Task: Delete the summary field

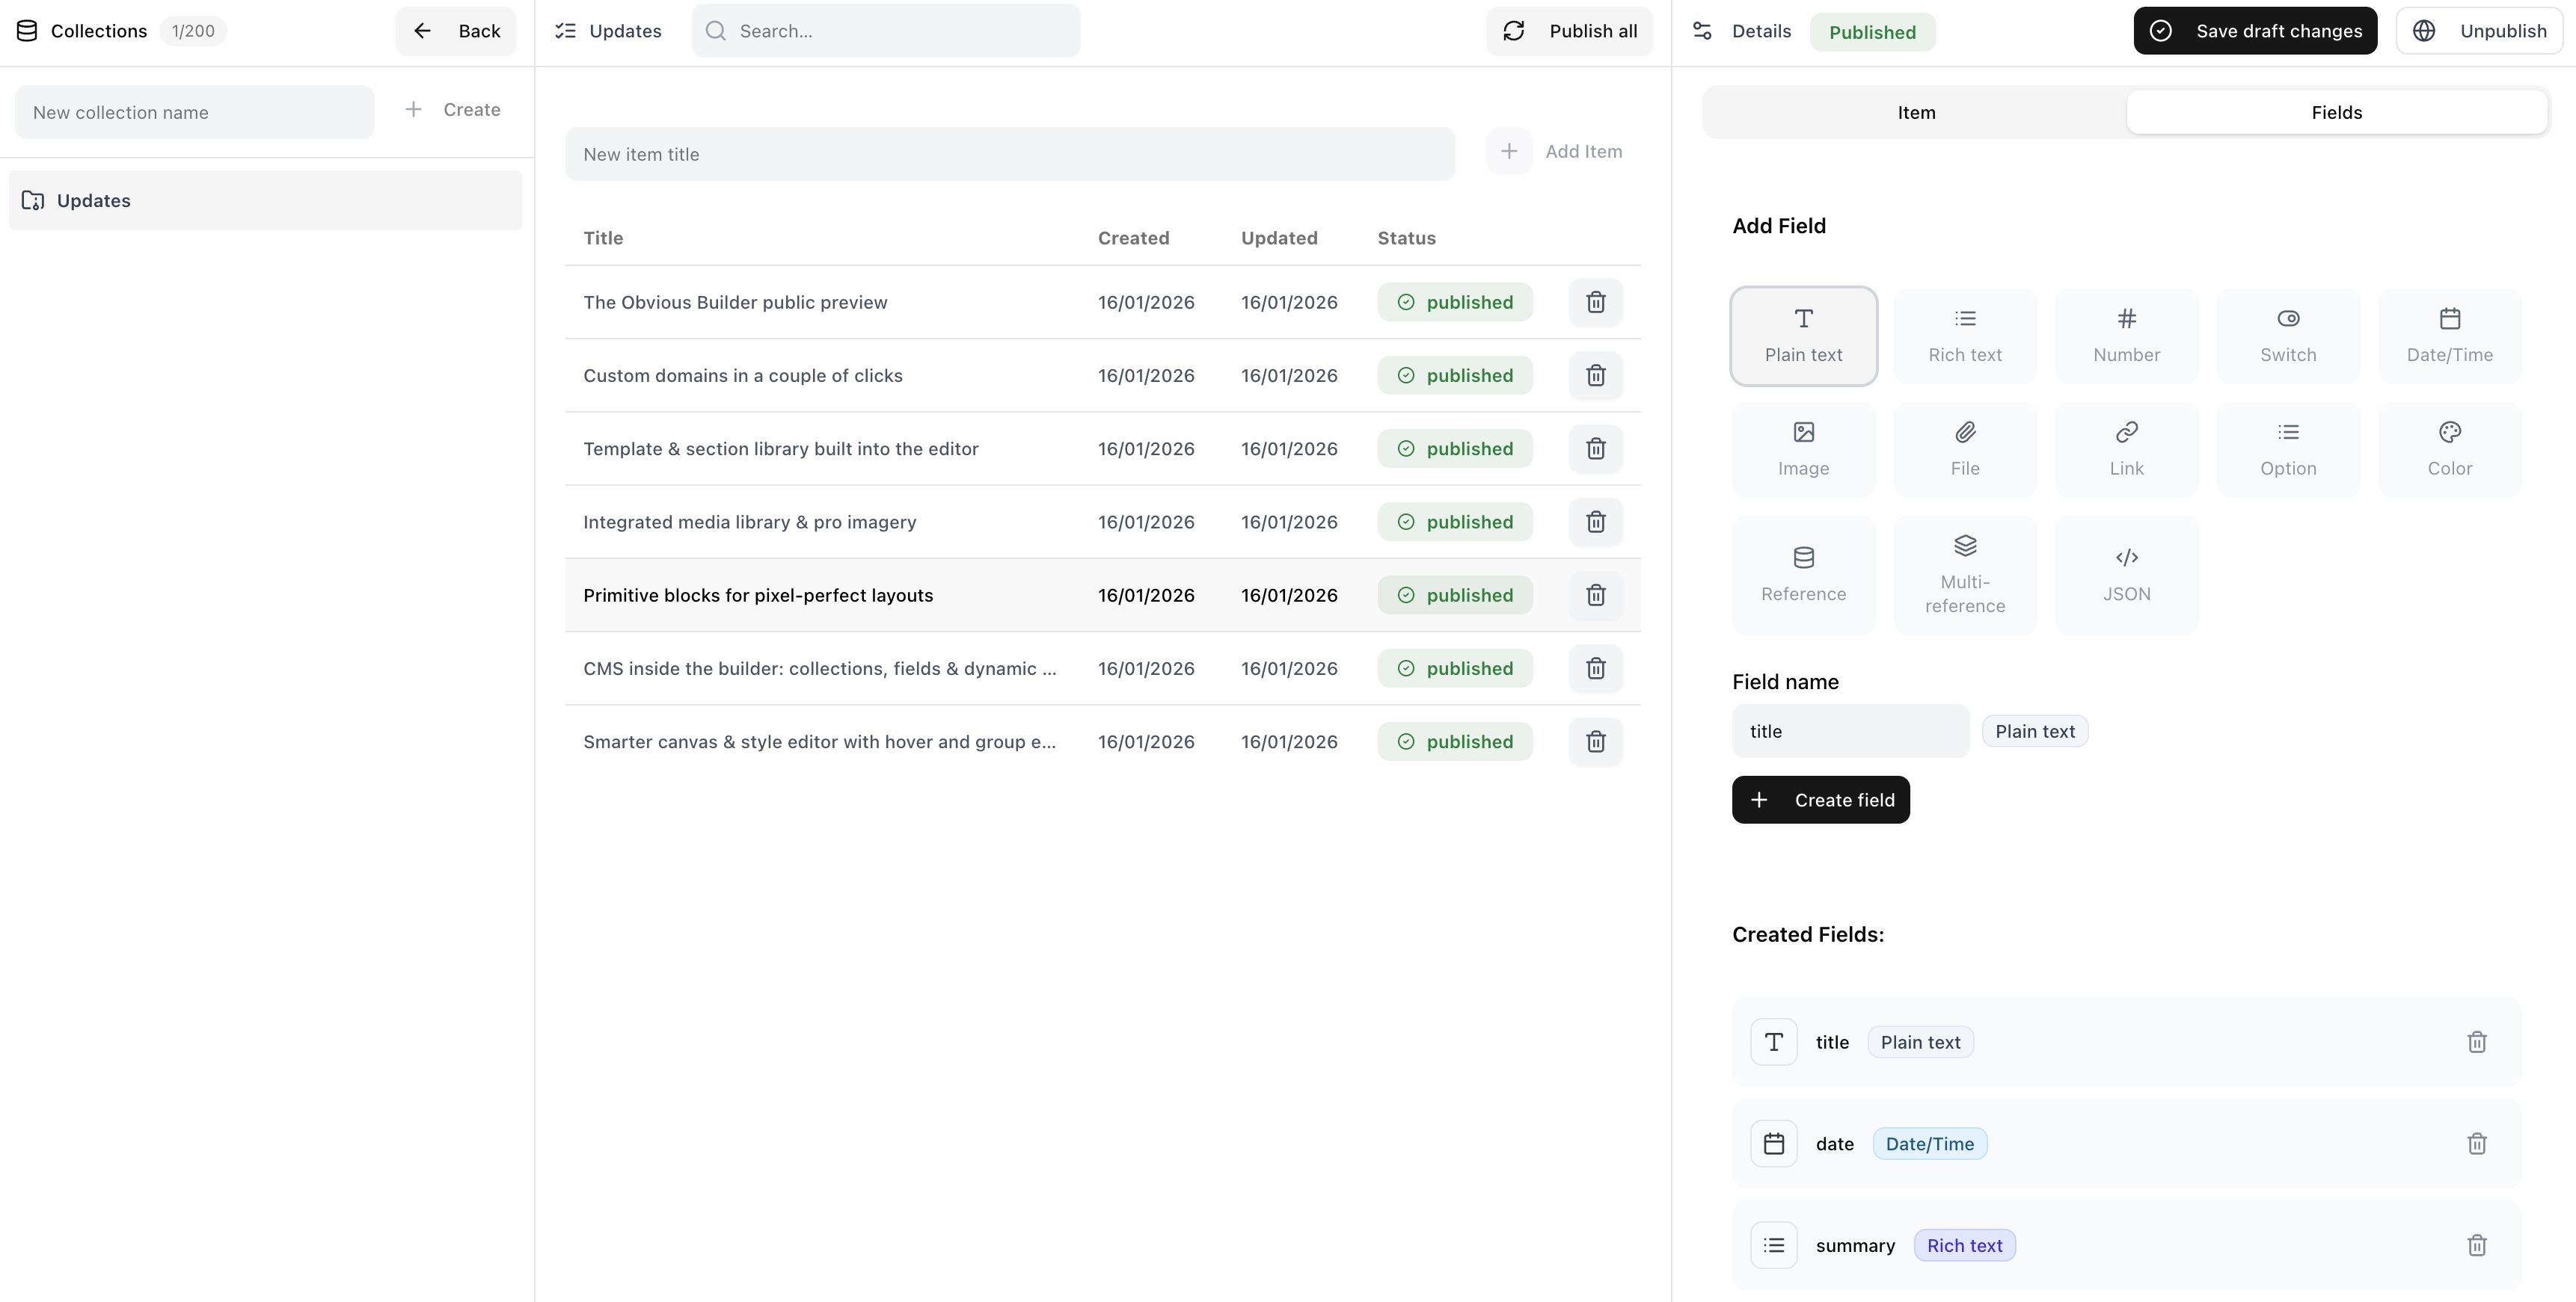Action: click(2476, 1245)
